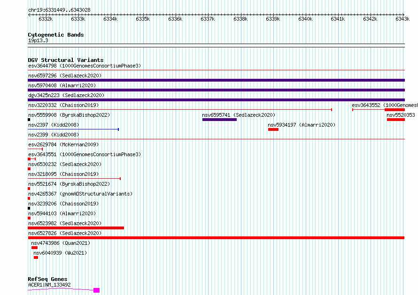
Task: Open the nsv4743986 (Quan2021) label
Action: tap(61, 243)
